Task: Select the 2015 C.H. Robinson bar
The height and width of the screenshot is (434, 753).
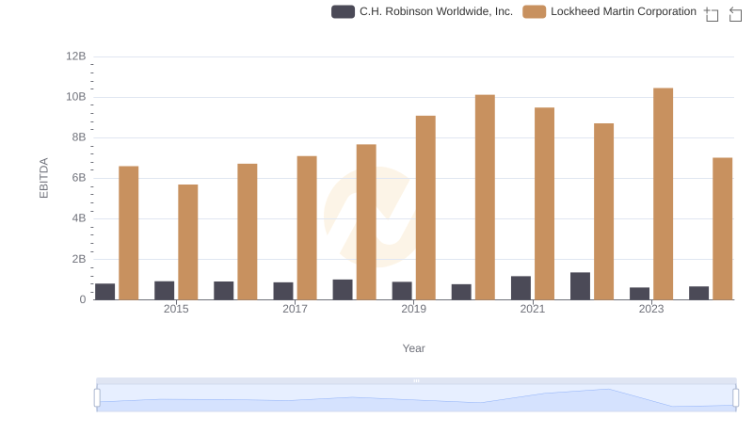Action: tap(164, 291)
